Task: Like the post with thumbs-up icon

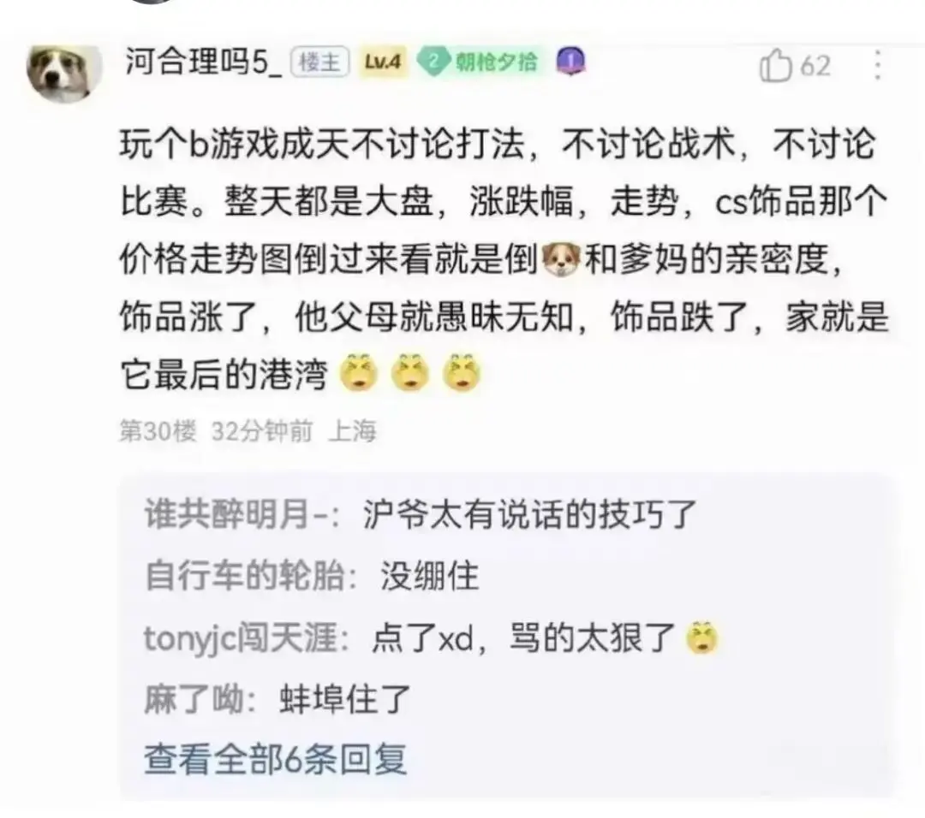Action: (x=774, y=65)
